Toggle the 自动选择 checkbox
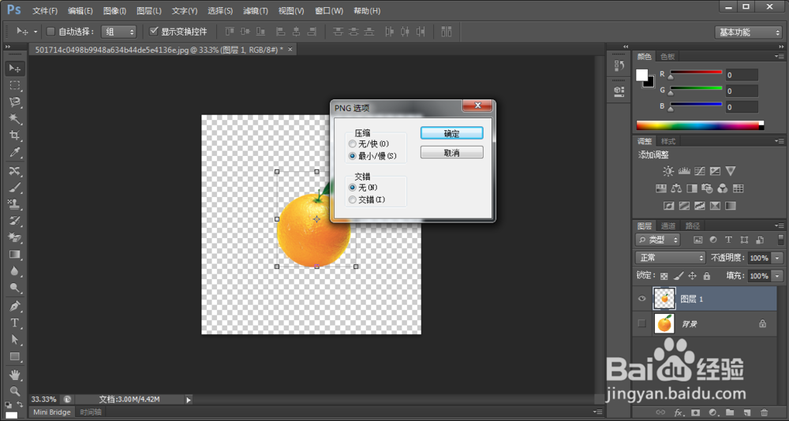This screenshot has width=789, height=421. coord(50,32)
